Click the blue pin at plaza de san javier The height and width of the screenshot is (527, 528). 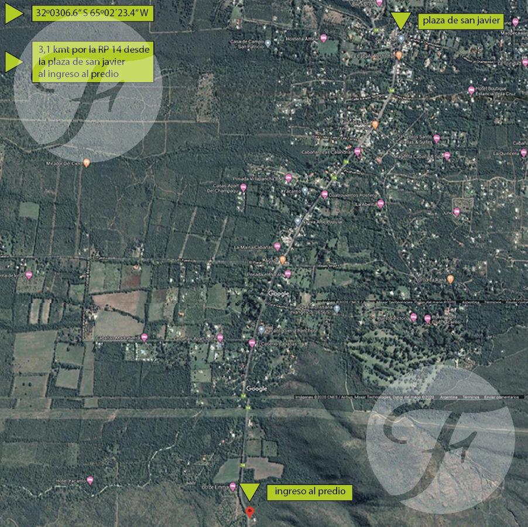(x=401, y=39)
